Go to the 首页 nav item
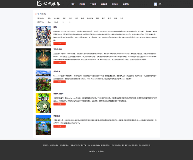The height and width of the screenshot is (160, 193). tap(73, 4)
